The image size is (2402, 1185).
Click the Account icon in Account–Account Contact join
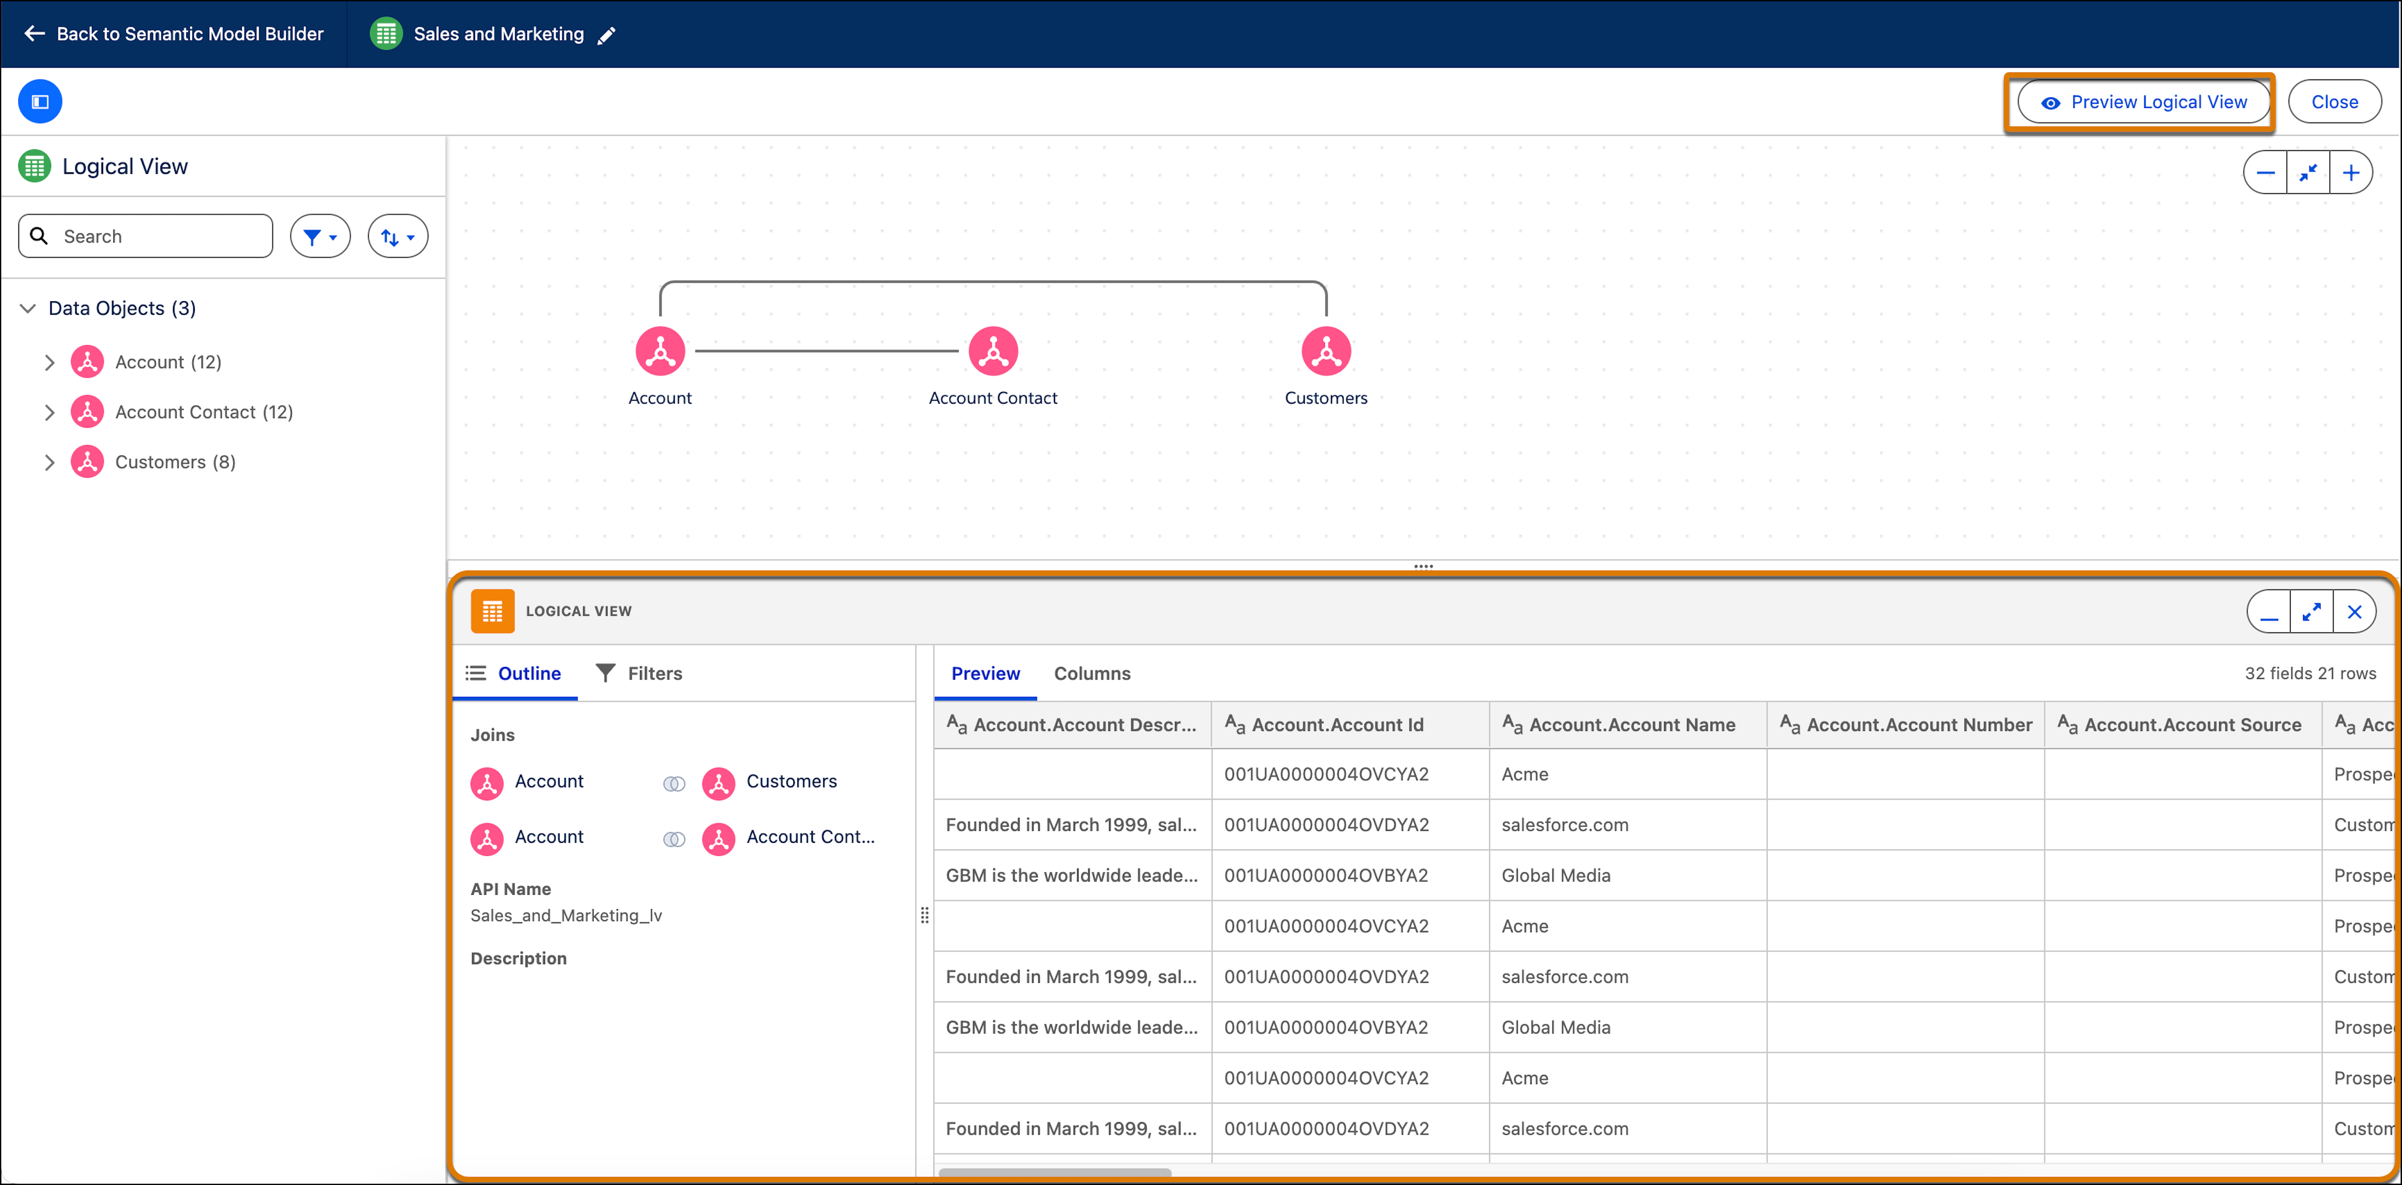coord(487,839)
